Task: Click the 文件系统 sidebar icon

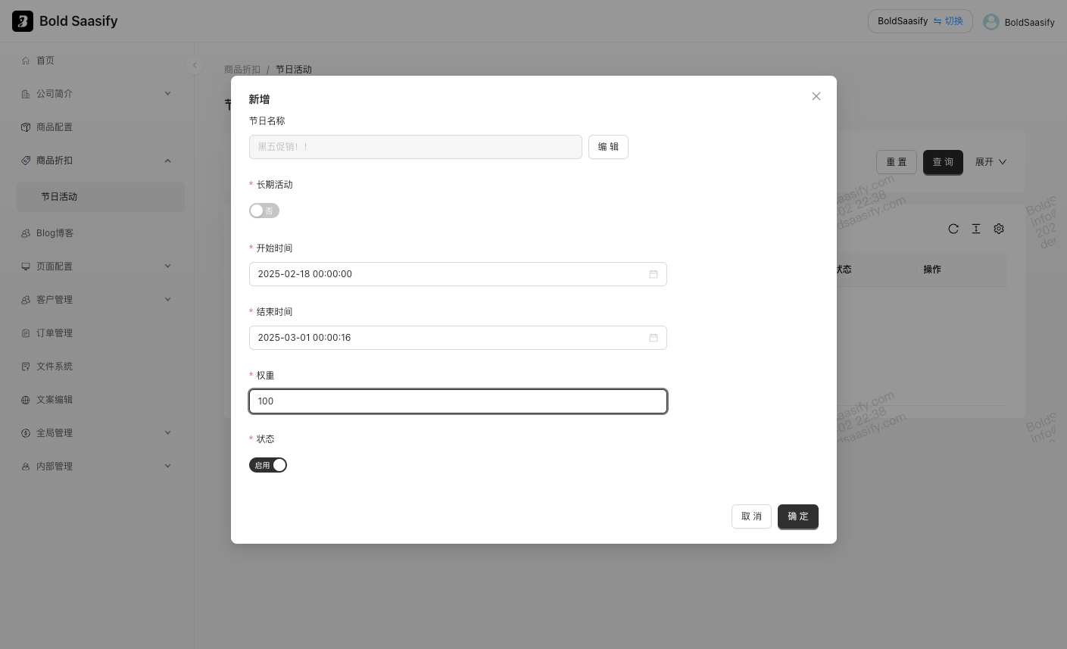Action: pyautogui.click(x=26, y=367)
